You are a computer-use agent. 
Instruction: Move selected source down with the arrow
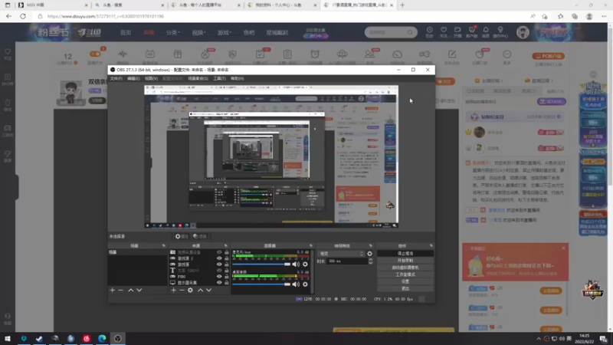[x=208, y=291]
